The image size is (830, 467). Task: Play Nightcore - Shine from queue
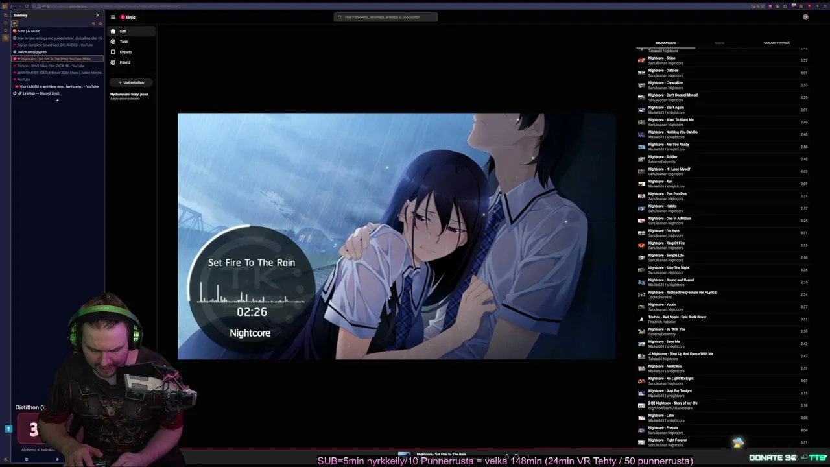(x=723, y=60)
